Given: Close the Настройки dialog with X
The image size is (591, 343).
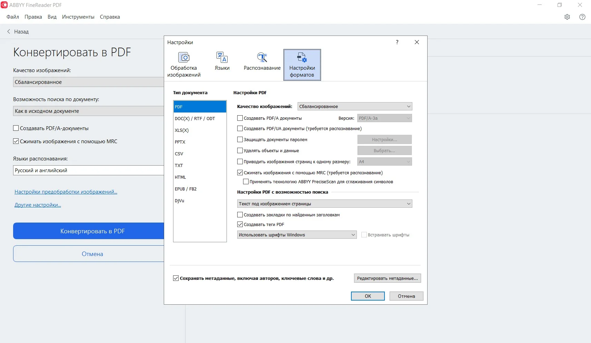Looking at the screenshot, I should pos(417,42).
